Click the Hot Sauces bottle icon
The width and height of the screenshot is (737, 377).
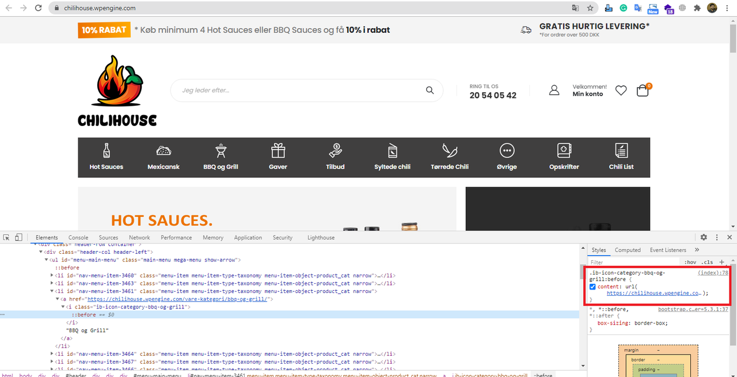107,151
